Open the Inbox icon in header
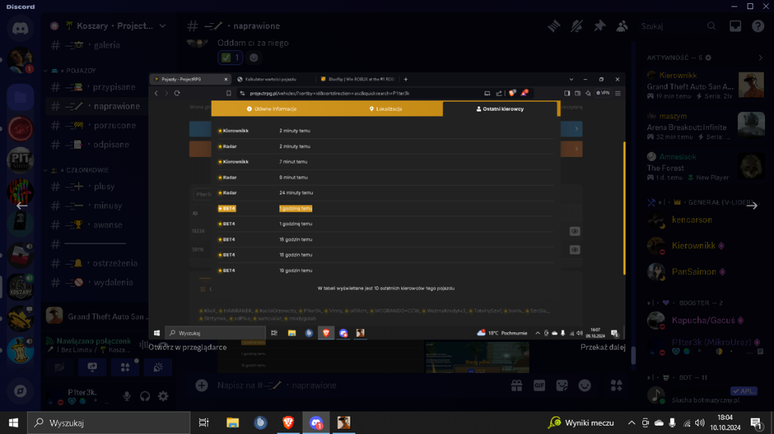Image resolution: width=774 pixels, height=434 pixels. (x=735, y=26)
